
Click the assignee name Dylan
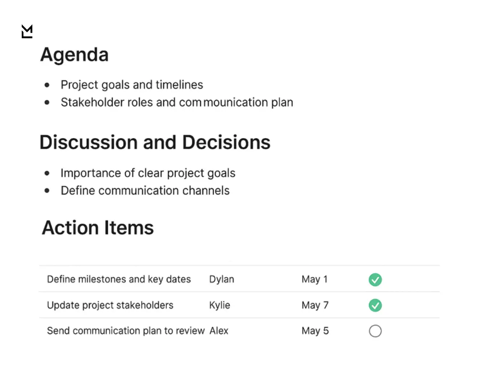click(221, 279)
